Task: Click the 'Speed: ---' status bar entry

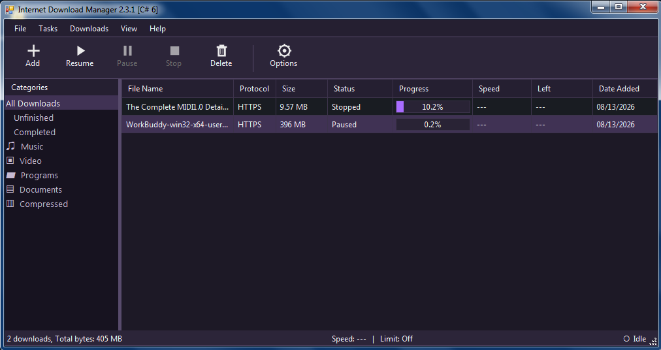Action: [x=349, y=339]
